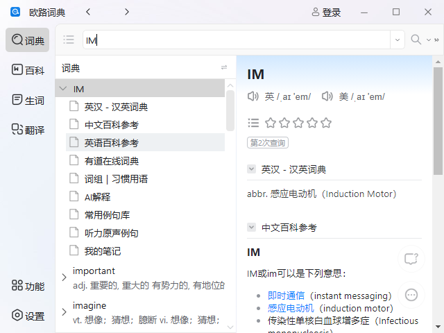This screenshot has width=444, height=333.
Task: Click the magnifier search icon
Action: (x=416, y=40)
